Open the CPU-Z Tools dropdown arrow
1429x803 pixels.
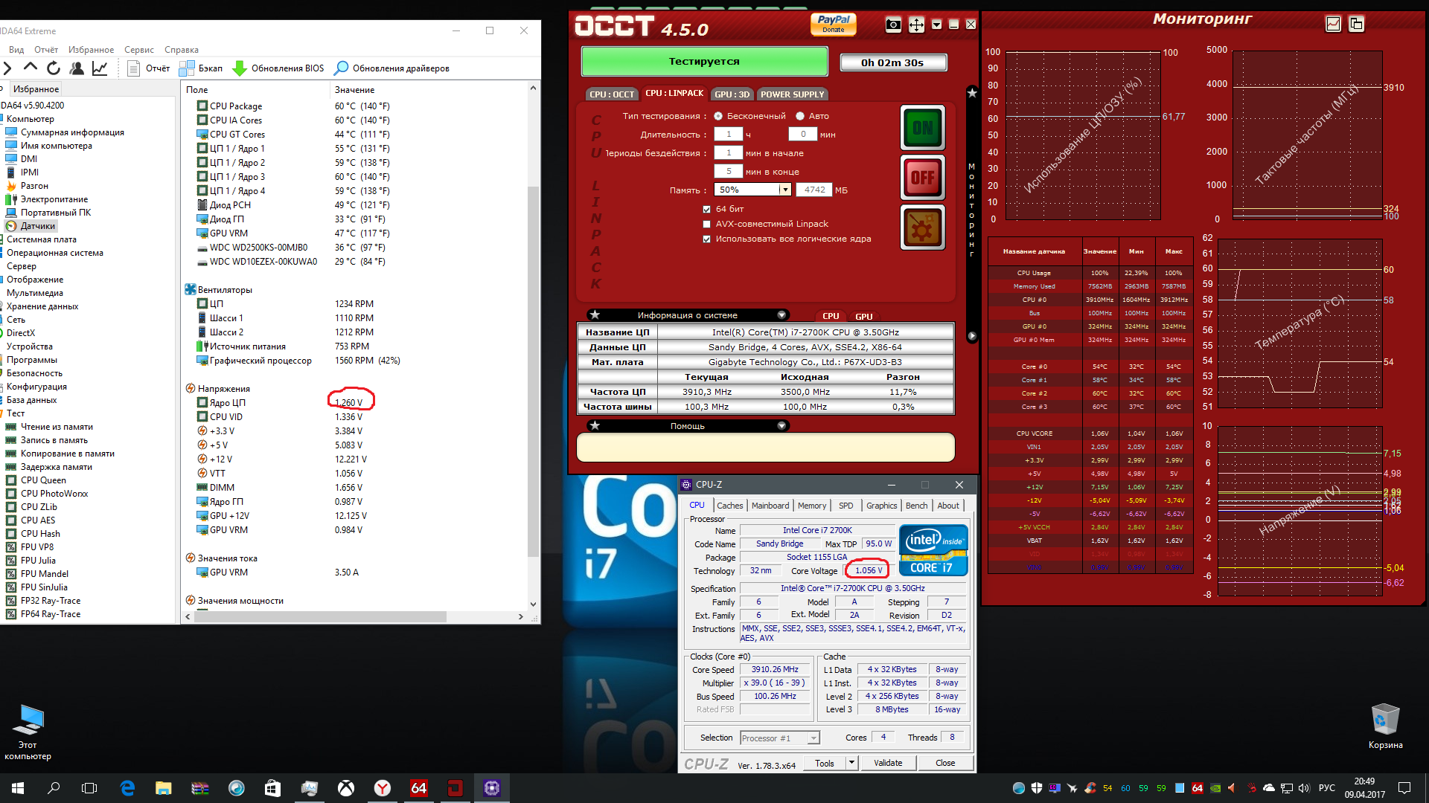pyautogui.click(x=851, y=763)
